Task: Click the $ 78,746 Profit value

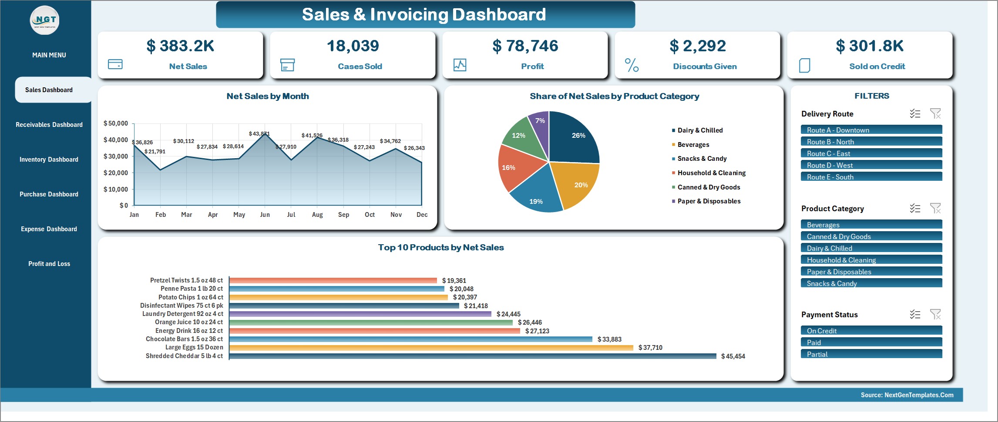Action: click(x=525, y=46)
